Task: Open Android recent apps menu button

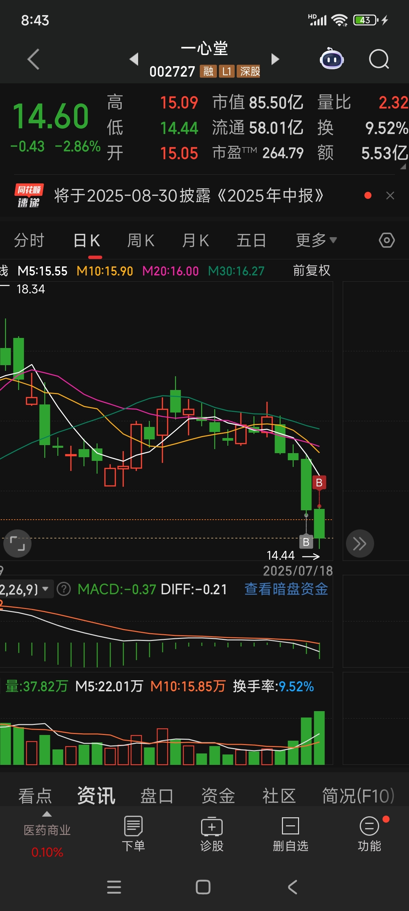Action: pos(114,887)
